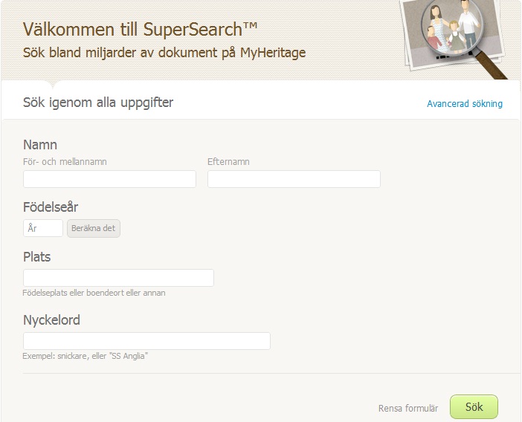Focus the Nyckelord text field
Screen dimensions: 522x422
[x=146, y=341]
